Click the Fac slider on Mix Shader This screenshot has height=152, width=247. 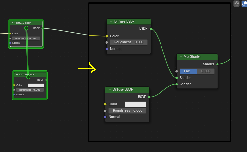pos(197,71)
